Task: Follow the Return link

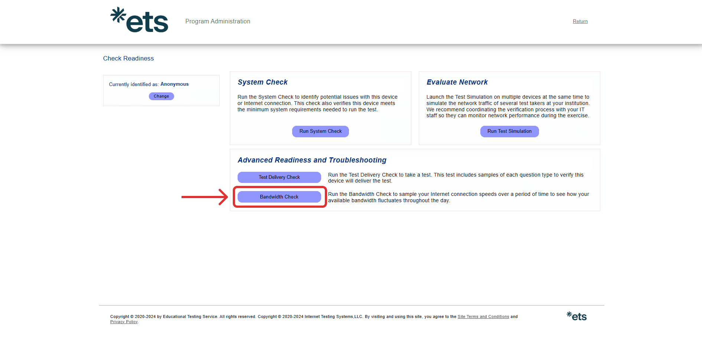Action: point(580,22)
